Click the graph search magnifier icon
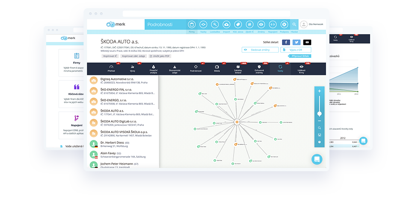The width and height of the screenshot is (418, 217). coord(319,128)
